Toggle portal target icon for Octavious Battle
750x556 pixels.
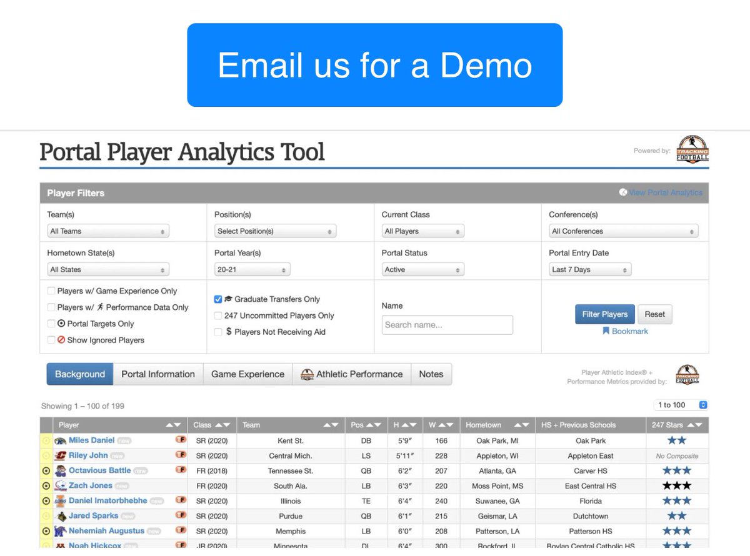[x=46, y=471]
